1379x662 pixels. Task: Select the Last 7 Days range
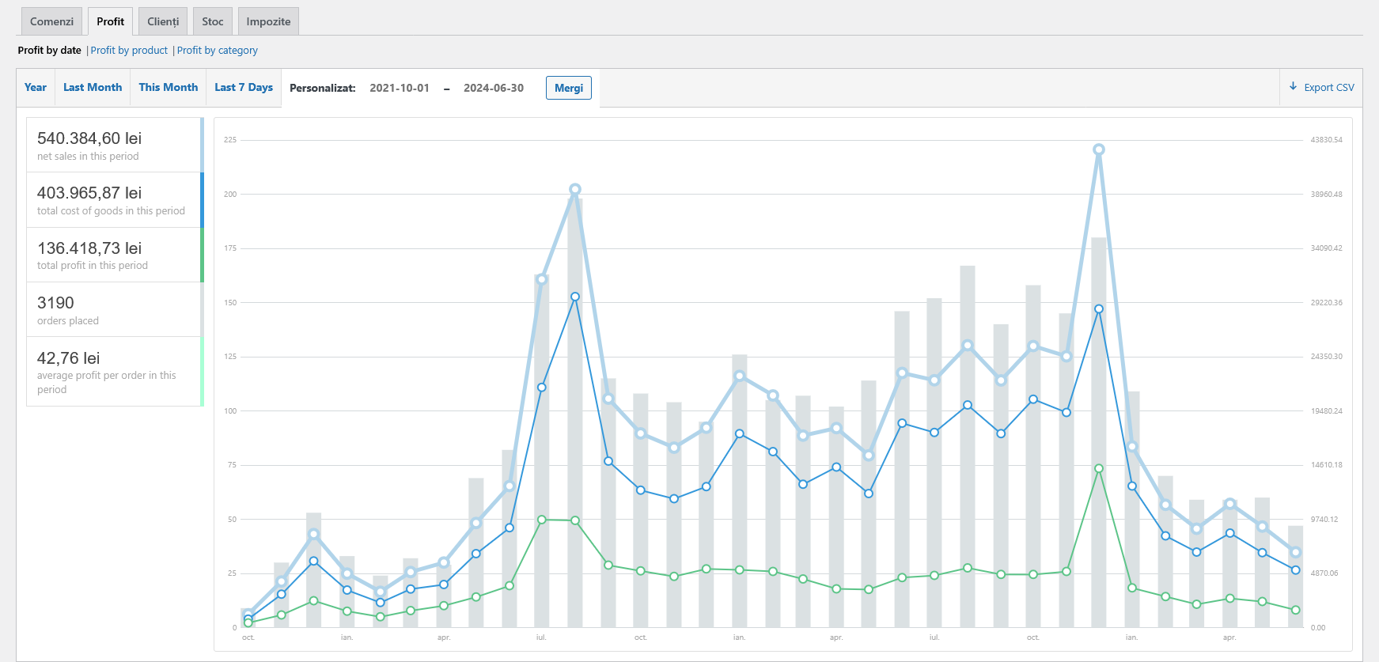[x=244, y=87]
